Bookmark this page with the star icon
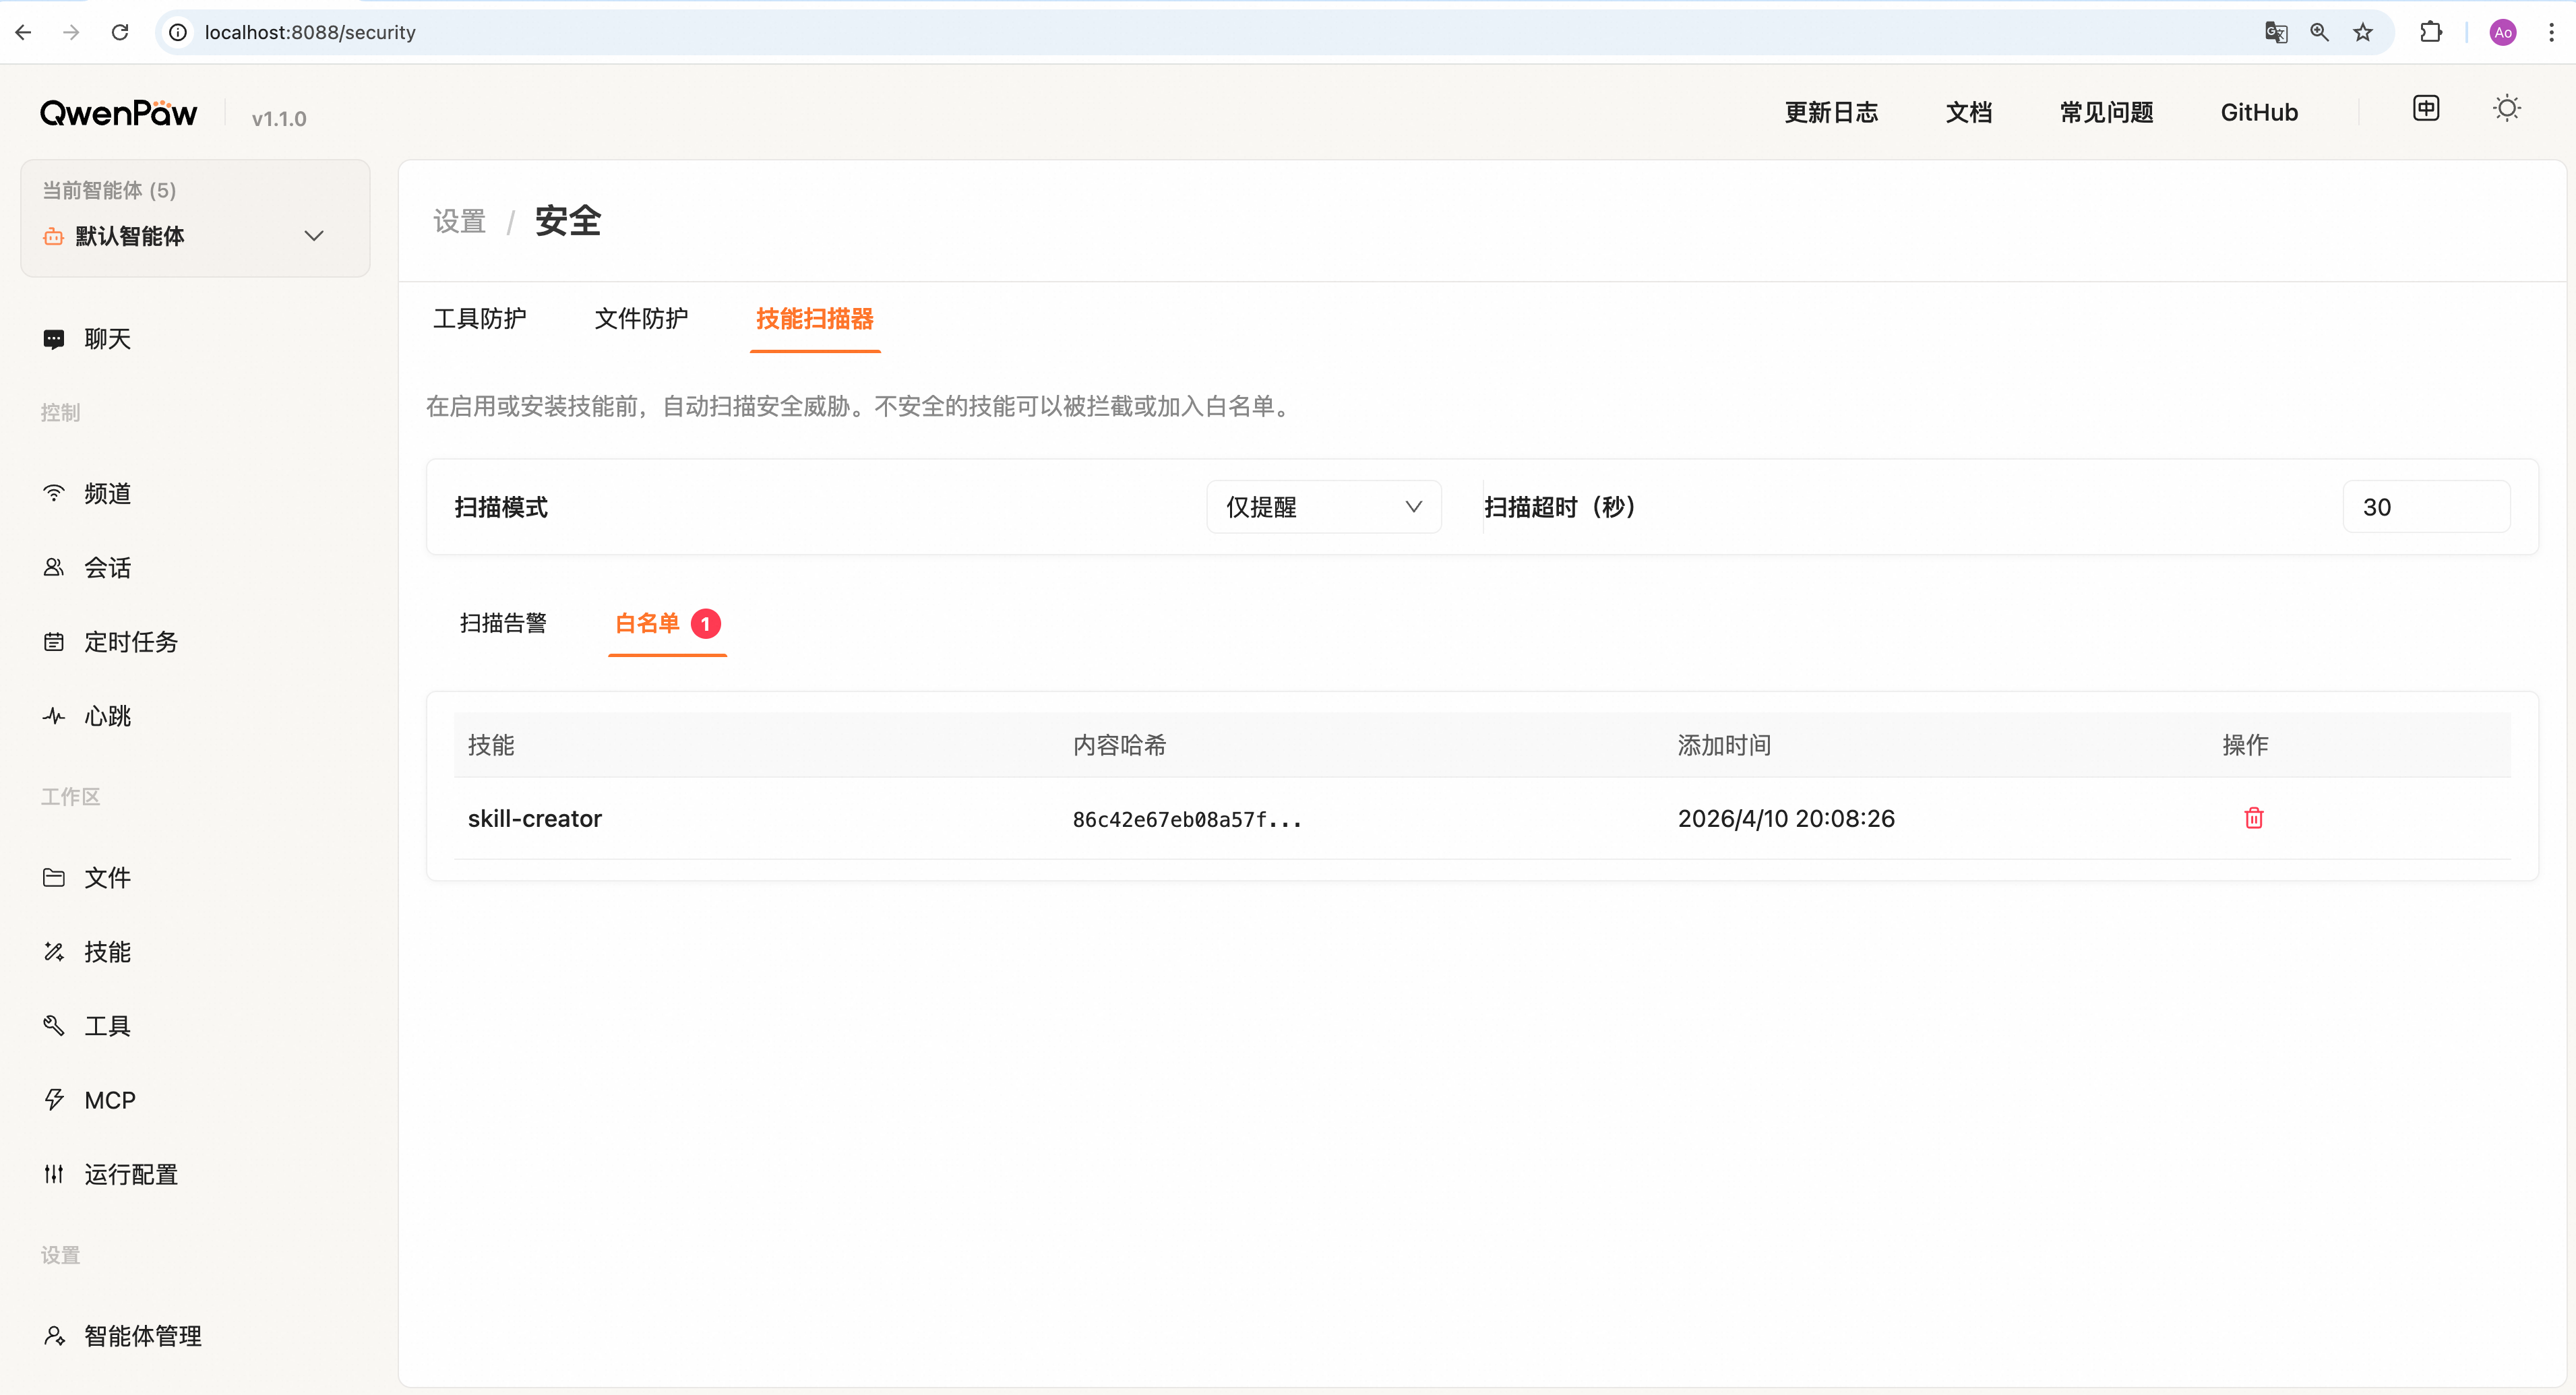Viewport: 2576px width, 1395px height. pos(2362,33)
